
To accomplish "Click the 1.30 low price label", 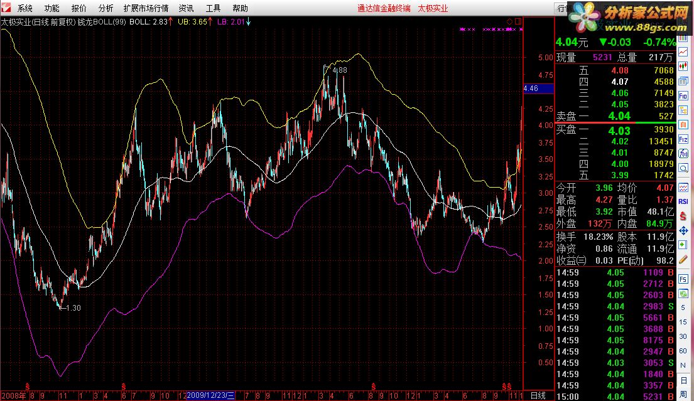I will point(73,307).
